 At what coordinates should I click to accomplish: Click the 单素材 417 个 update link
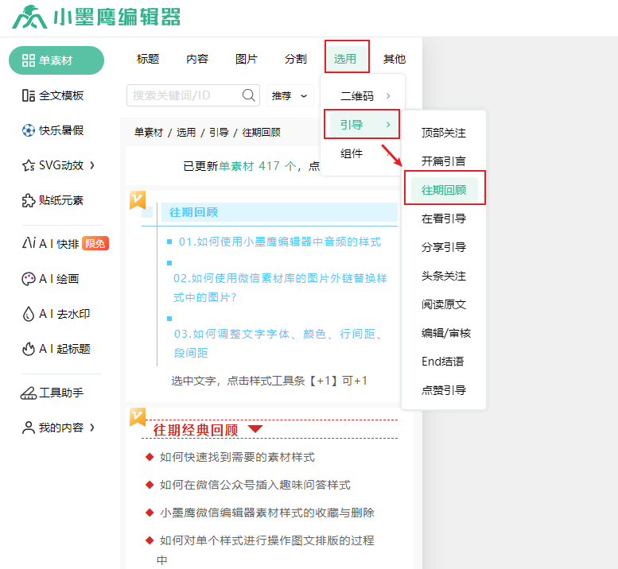(x=258, y=166)
